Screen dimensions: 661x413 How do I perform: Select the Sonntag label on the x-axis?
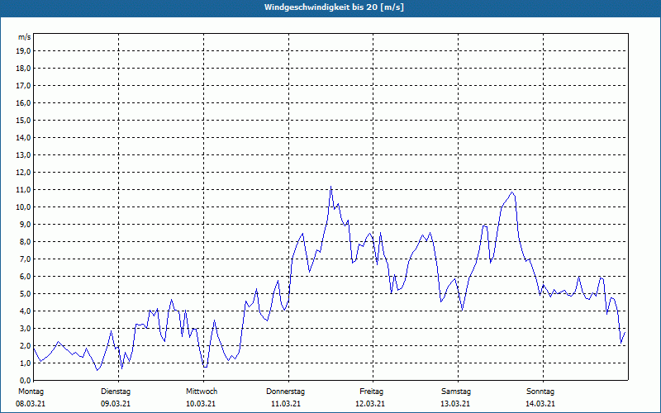point(541,391)
